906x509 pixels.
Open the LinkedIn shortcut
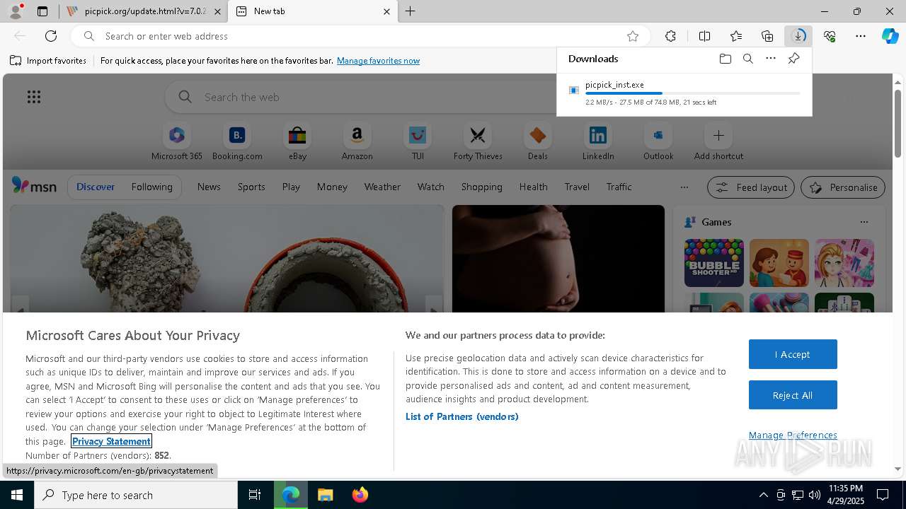click(598, 142)
